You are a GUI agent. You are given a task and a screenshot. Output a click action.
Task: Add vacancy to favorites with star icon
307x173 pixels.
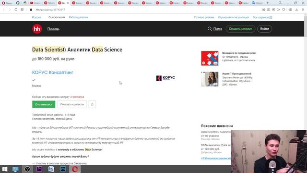click(x=92, y=104)
